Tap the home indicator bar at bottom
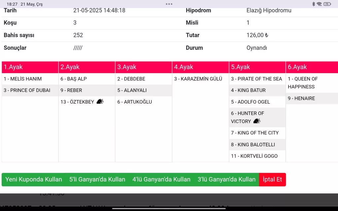Viewport: 338px width, 211px height. (x=169, y=208)
